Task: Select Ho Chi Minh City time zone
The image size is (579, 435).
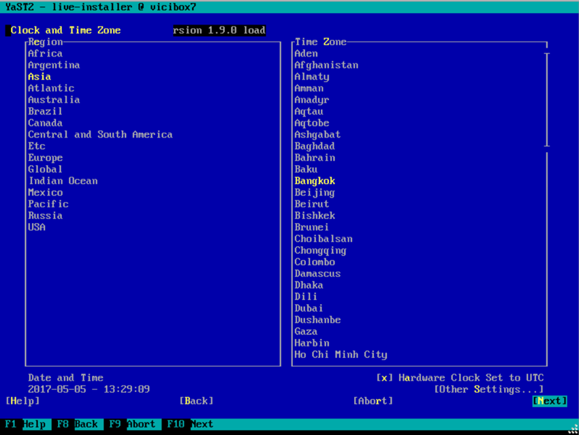Action: (x=341, y=355)
